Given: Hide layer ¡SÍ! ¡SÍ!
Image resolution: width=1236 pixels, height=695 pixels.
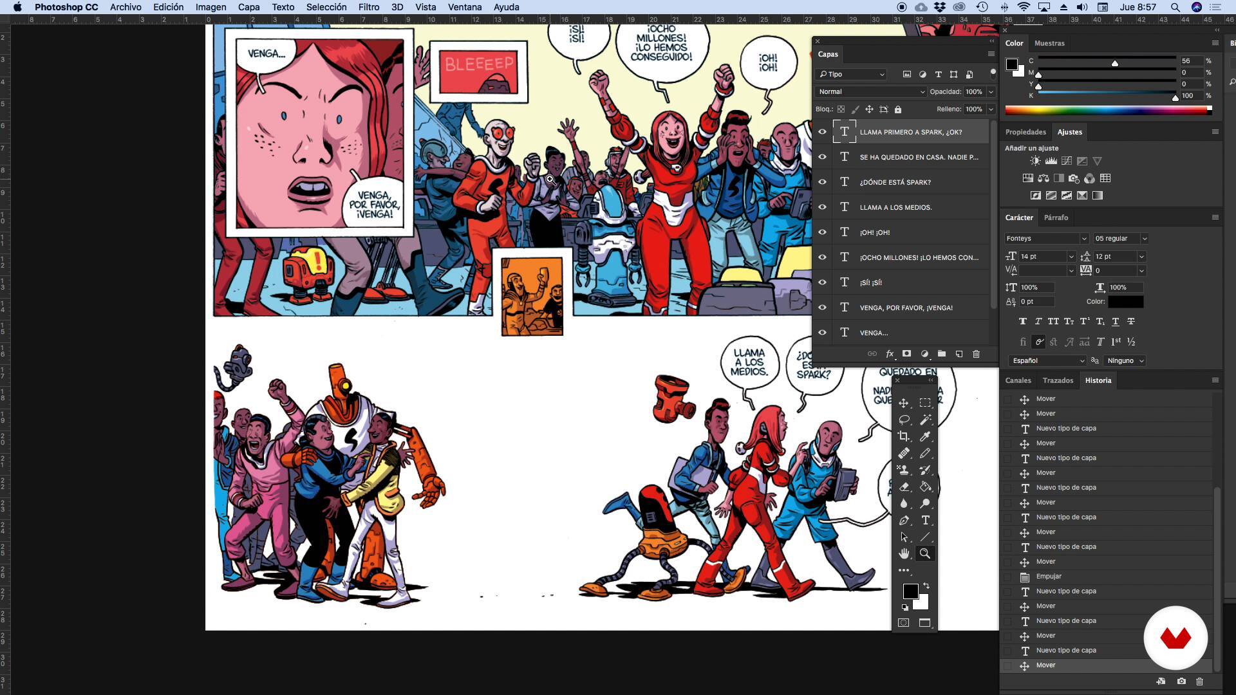Looking at the screenshot, I should click(822, 283).
